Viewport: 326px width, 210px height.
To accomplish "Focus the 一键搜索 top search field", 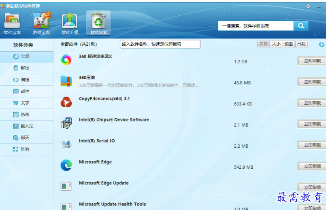I will coord(256,26).
